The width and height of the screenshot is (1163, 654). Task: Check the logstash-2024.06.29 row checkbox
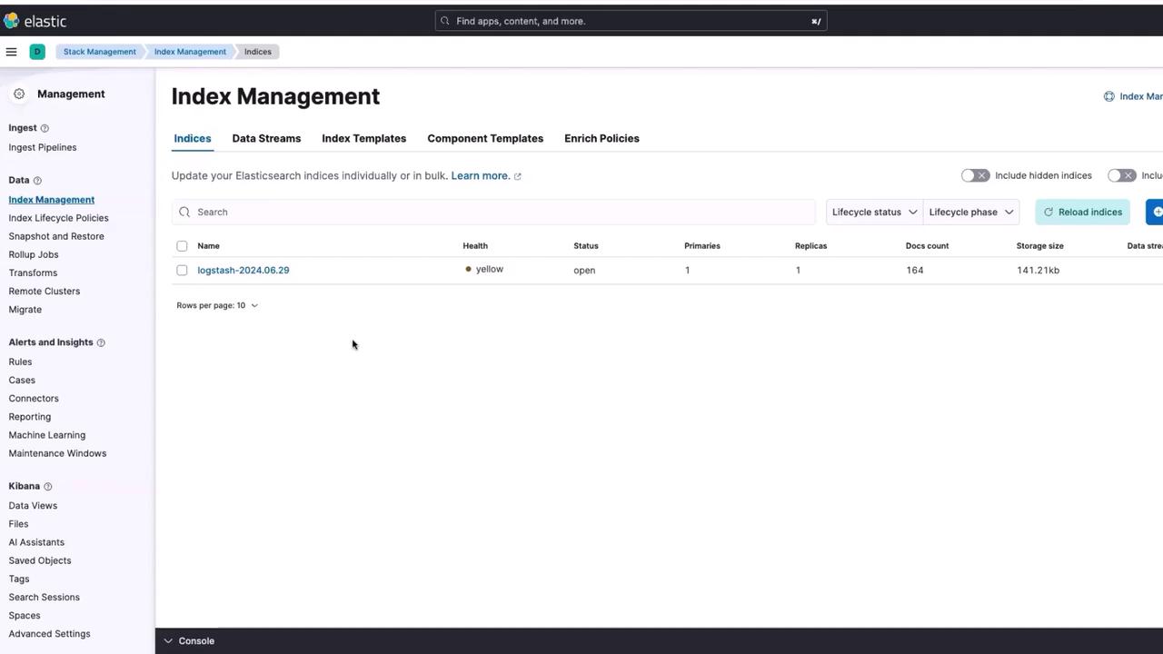click(x=182, y=270)
